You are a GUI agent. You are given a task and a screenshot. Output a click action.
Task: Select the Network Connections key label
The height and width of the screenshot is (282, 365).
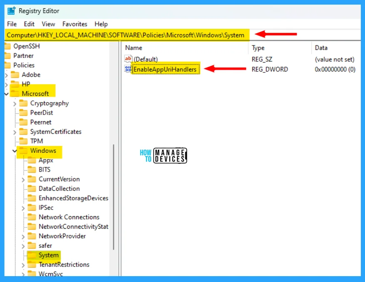tap(69, 217)
